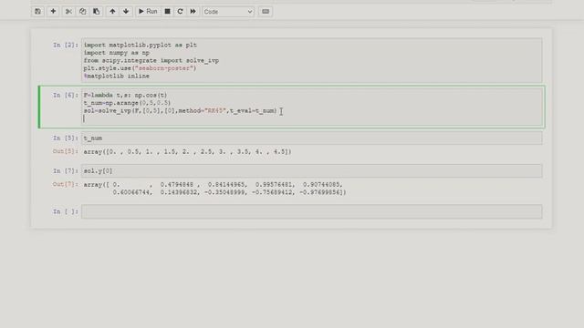This screenshot has height=328, width=584.
Task: Click the '%matplotlib inline' line
Action: 117,77
